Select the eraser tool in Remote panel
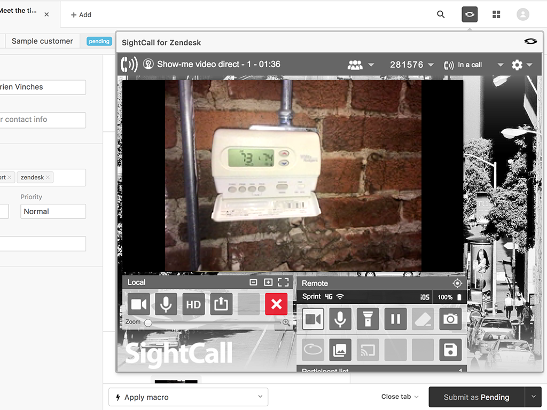This screenshot has width=547, height=410. click(423, 319)
